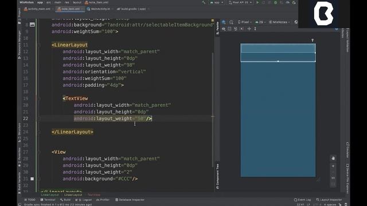Image resolution: width=367 pixels, height=206 pixels.
Task: Click the bracket-shaped icon in design toolbar
Action: (242, 29)
